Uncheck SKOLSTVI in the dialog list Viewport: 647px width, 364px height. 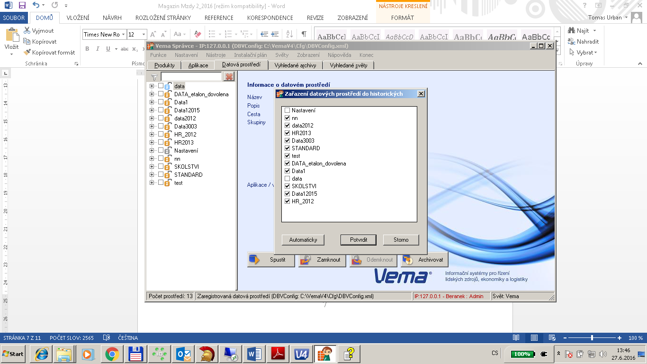(287, 186)
